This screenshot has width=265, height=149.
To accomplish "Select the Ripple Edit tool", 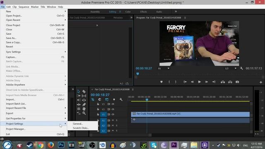I will [x=79, y=104].
